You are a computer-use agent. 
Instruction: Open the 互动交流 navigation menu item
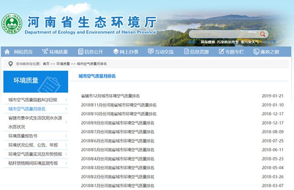164,52
